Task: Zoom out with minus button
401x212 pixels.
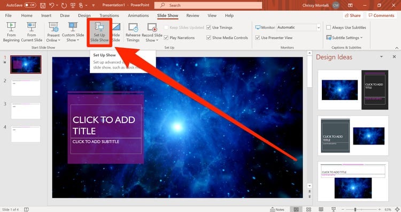Action: pos(343,209)
